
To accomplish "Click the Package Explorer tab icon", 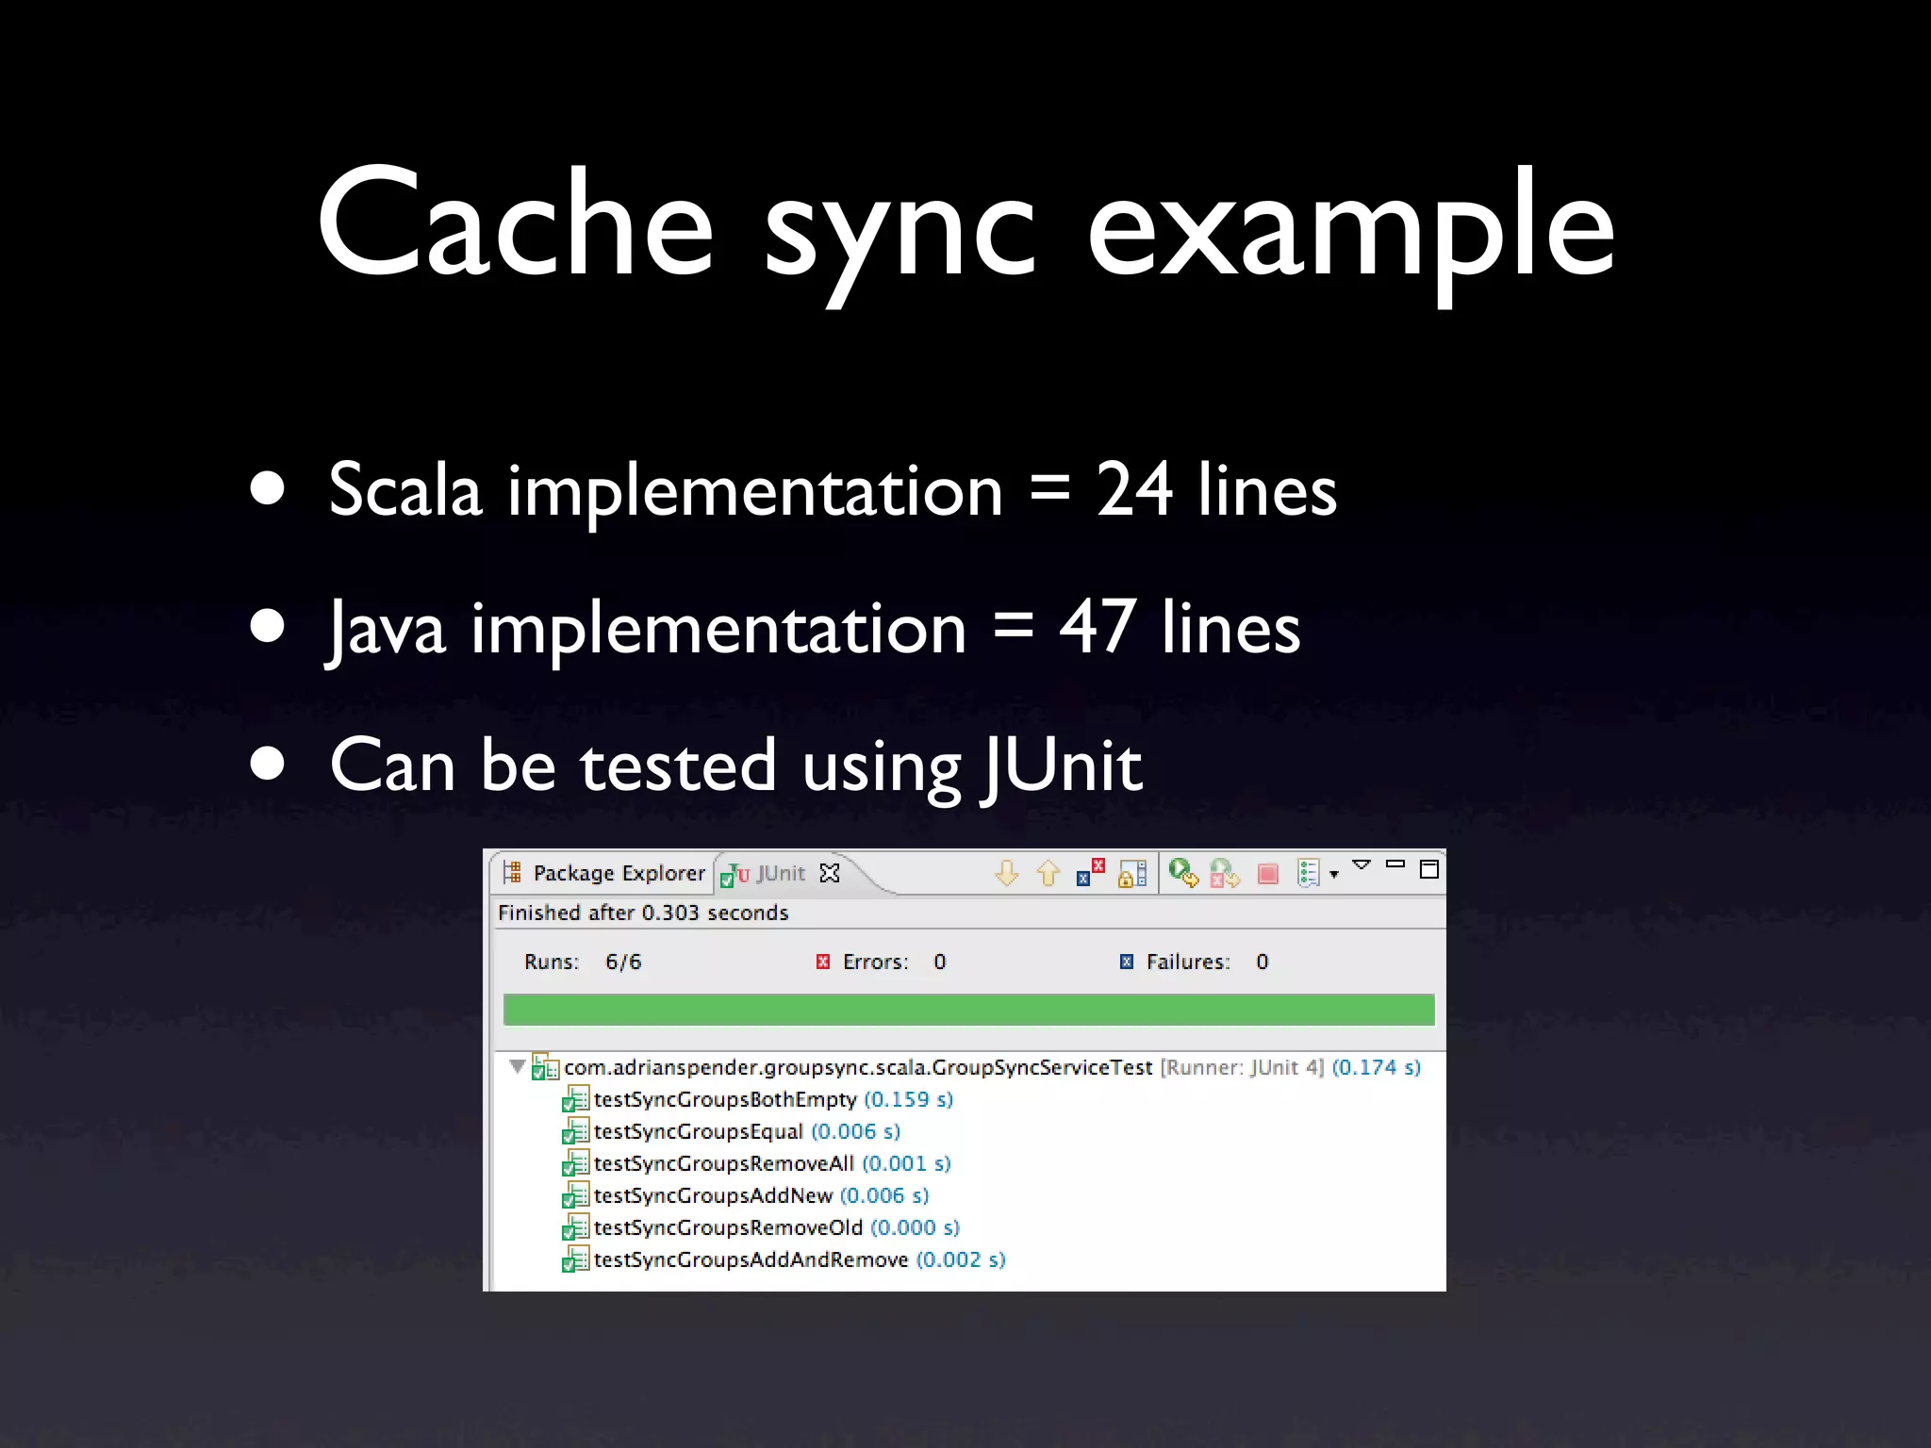I will pyautogui.click(x=512, y=872).
